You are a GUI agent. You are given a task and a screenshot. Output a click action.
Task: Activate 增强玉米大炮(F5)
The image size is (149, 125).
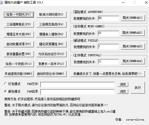[19, 34]
